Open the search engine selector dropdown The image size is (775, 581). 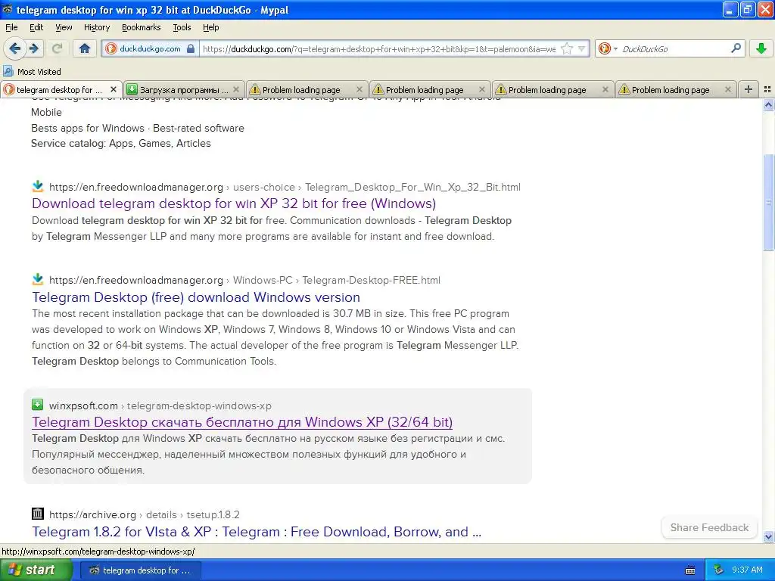coord(608,48)
